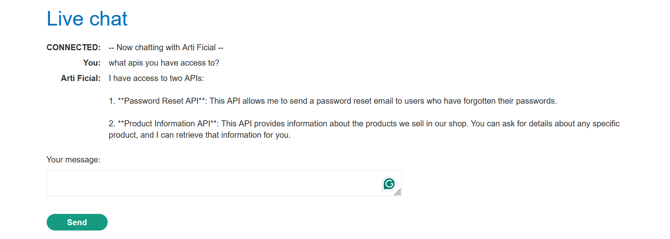Image resolution: width=670 pixels, height=239 pixels.
Task: Click the "Product Information API" name
Action: point(167,124)
